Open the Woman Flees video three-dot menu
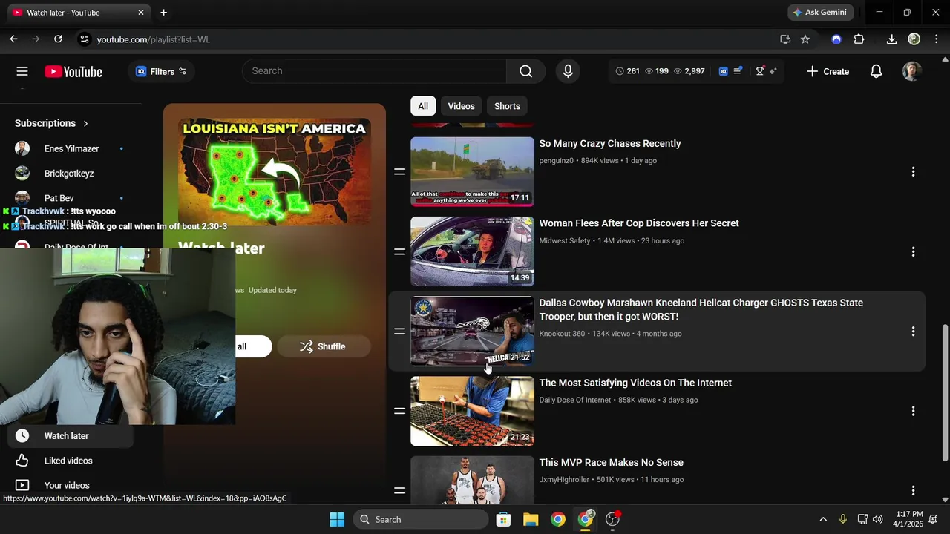The width and height of the screenshot is (950, 534). point(913,251)
